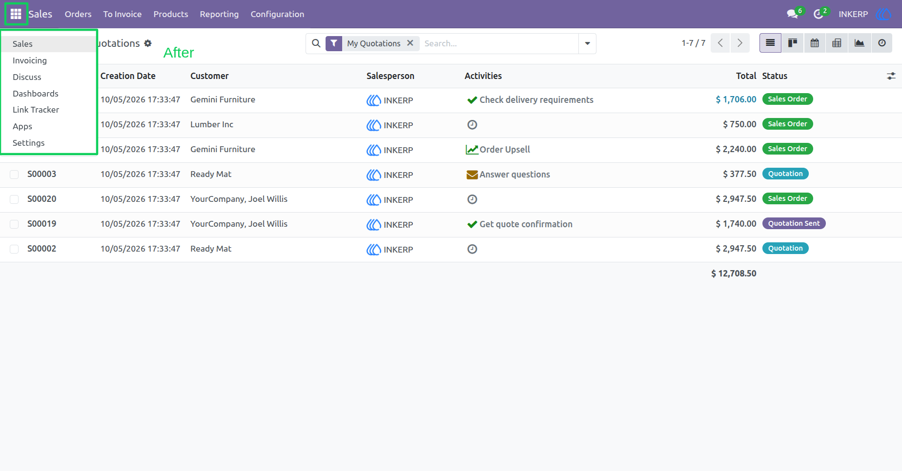
Task: Open optional columns adjust icon
Action: click(891, 76)
